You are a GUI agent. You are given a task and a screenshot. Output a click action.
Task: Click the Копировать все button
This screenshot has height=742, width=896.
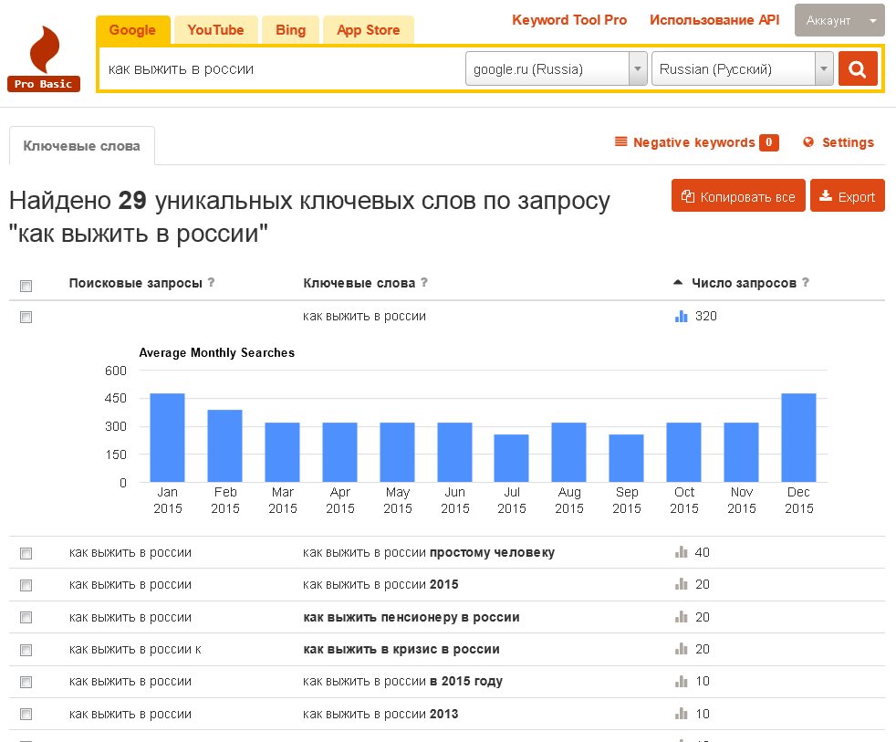[x=738, y=195]
